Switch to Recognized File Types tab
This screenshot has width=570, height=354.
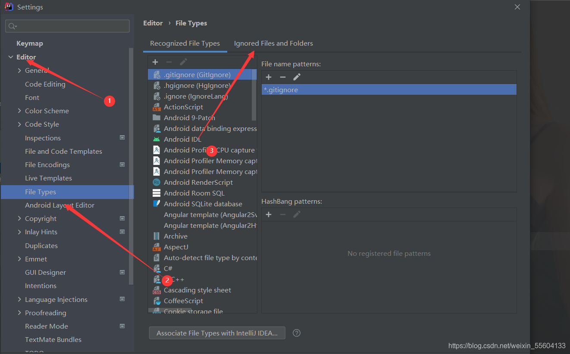click(x=185, y=43)
